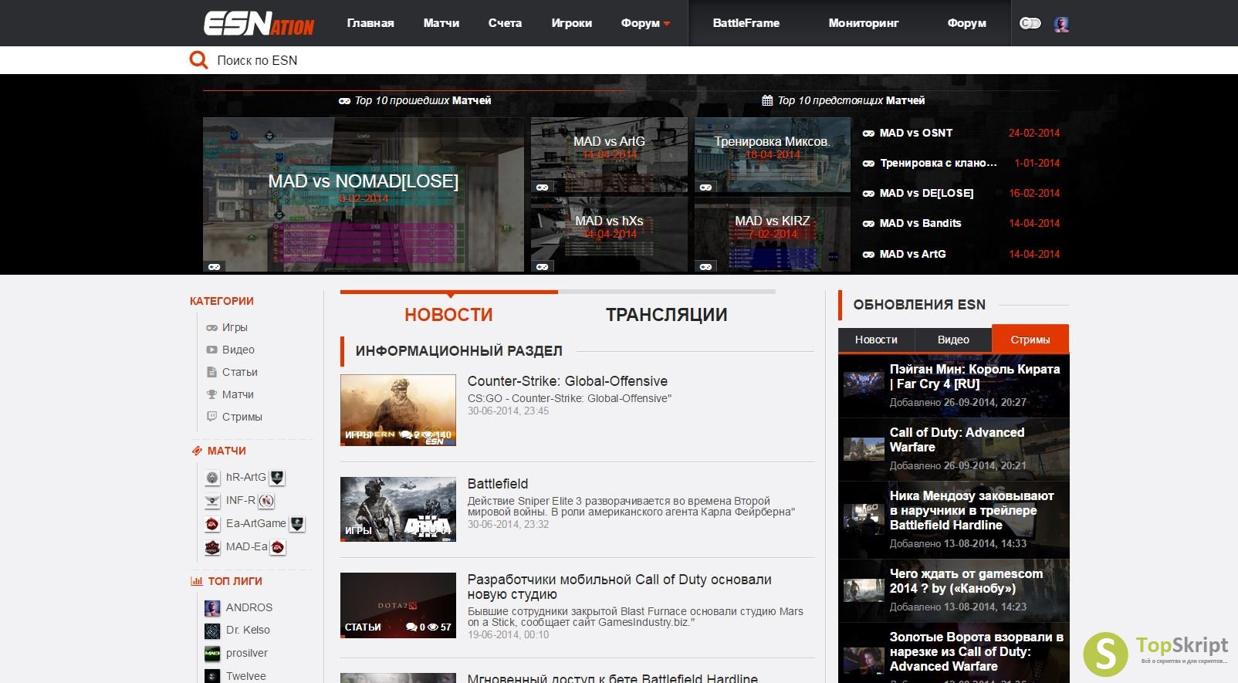Open Counter-Strike: Global-Offensive article thumbnail
The width and height of the screenshot is (1238, 683).
pyautogui.click(x=398, y=410)
